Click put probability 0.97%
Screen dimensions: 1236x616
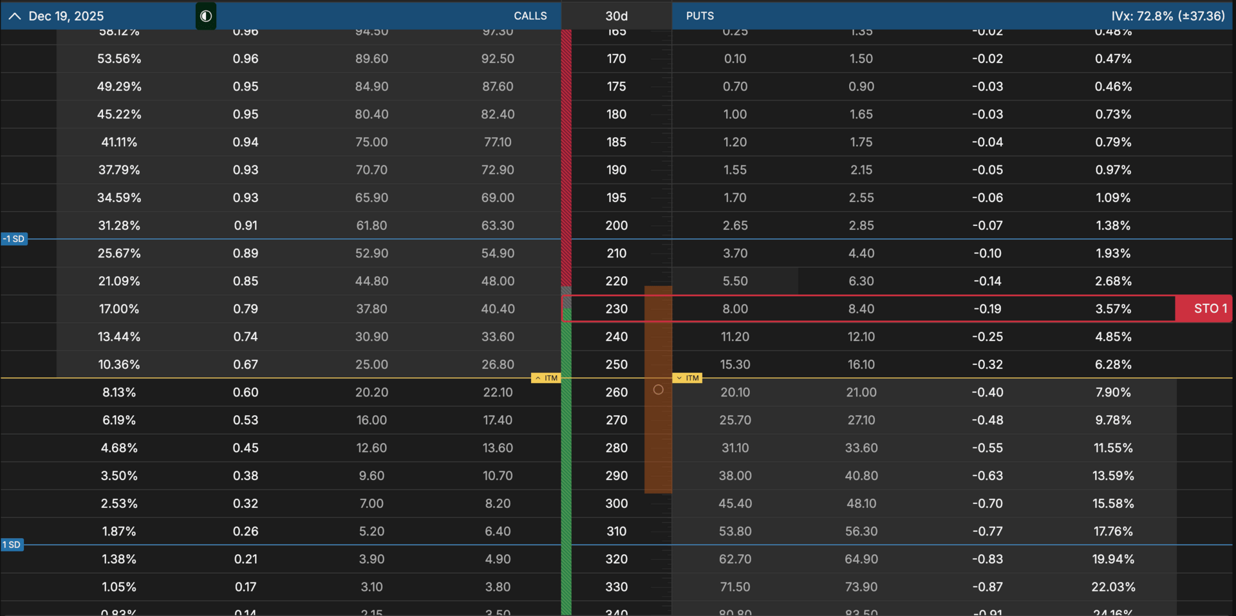click(1113, 170)
